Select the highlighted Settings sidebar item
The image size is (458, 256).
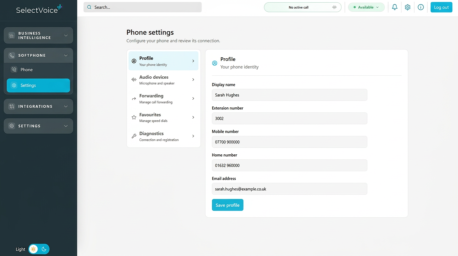pyautogui.click(x=38, y=85)
